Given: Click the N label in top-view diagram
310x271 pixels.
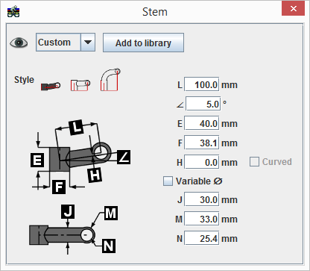Looking at the screenshot, I should point(109,246).
